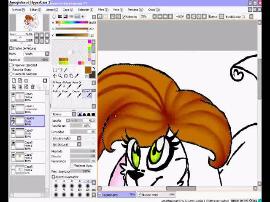Click the RGB sliders view icon
The image size is (270, 202).
60,16
